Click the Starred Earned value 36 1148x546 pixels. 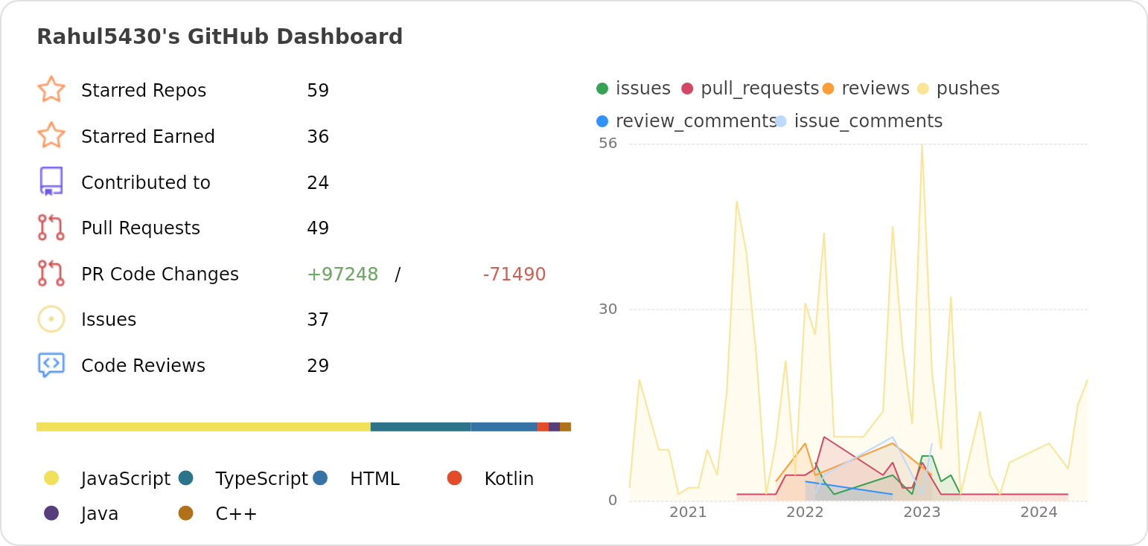pyautogui.click(x=318, y=137)
